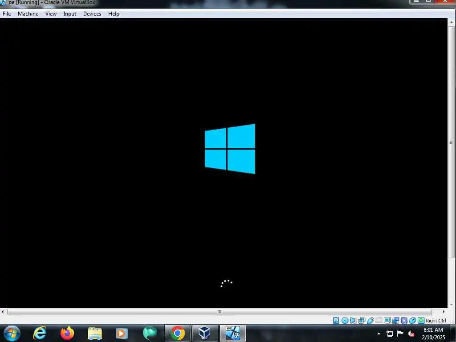Click the mouse integration status icon
This screenshot has width=456, height=342.
point(412,321)
